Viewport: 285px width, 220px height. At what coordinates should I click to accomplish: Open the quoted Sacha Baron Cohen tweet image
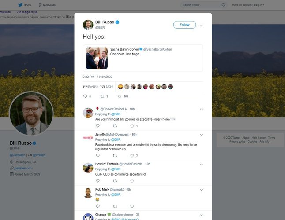click(x=97, y=58)
